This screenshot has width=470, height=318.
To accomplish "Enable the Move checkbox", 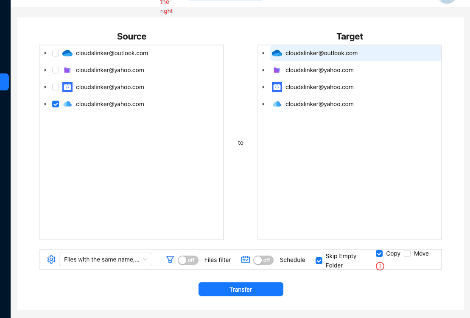I will click(x=407, y=253).
